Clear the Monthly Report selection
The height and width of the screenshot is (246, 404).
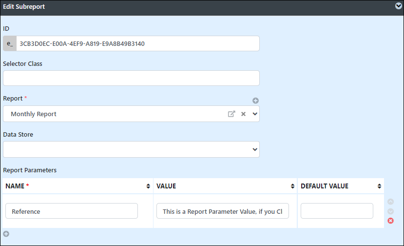coord(243,114)
